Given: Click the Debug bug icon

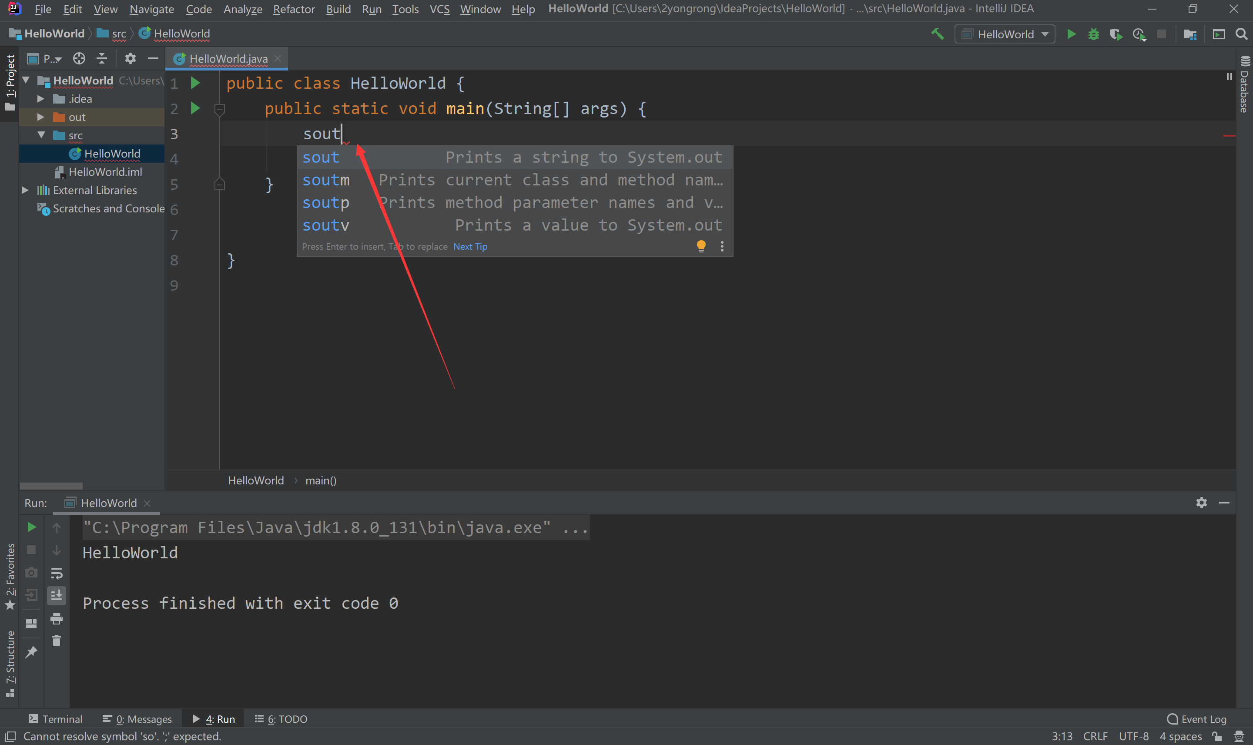Looking at the screenshot, I should click(x=1093, y=34).
